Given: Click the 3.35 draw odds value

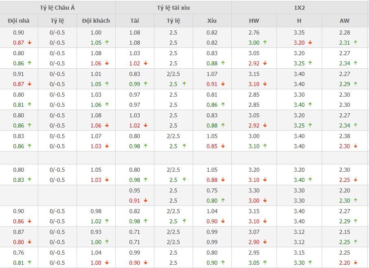Looking at the screenshot, I should pos(299,32).
